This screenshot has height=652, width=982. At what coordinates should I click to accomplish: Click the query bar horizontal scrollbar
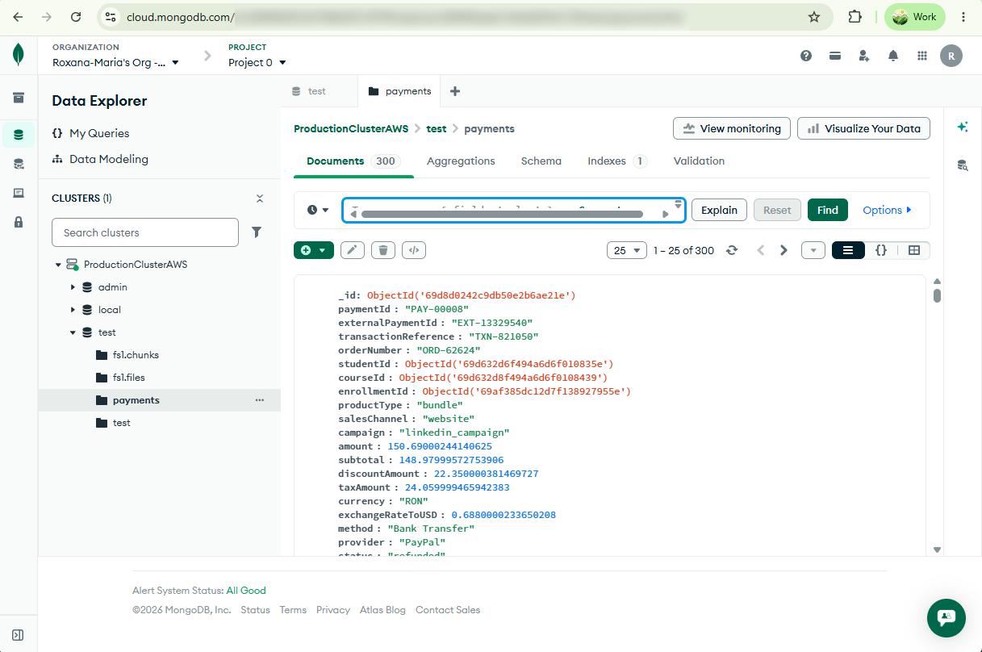tap(502, 215)
